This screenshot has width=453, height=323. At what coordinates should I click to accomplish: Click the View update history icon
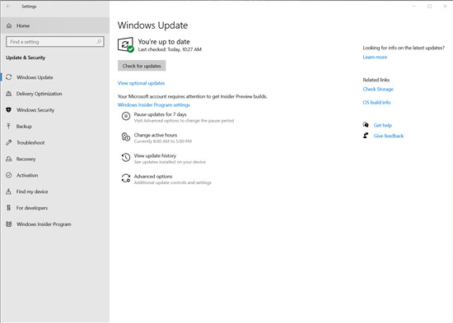click(x=126, y=158)
